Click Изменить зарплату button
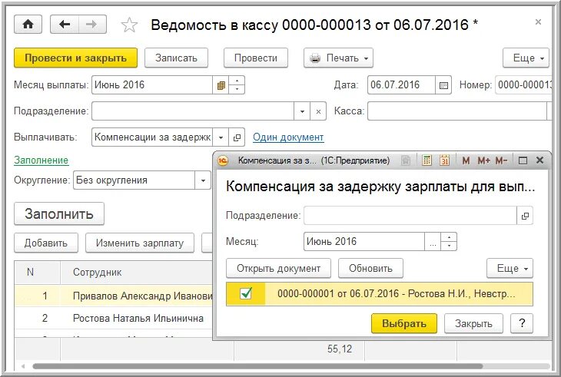Viewport: 561px width, 377px height. click(140, 243)
